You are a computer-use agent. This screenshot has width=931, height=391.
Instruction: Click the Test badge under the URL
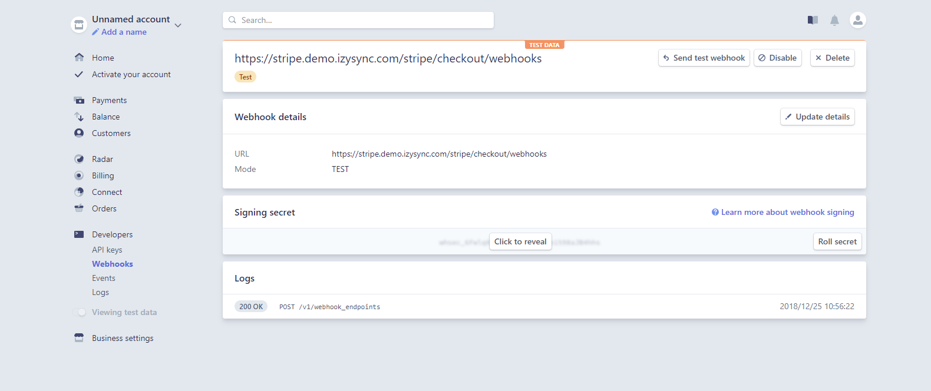pos(246,77)
